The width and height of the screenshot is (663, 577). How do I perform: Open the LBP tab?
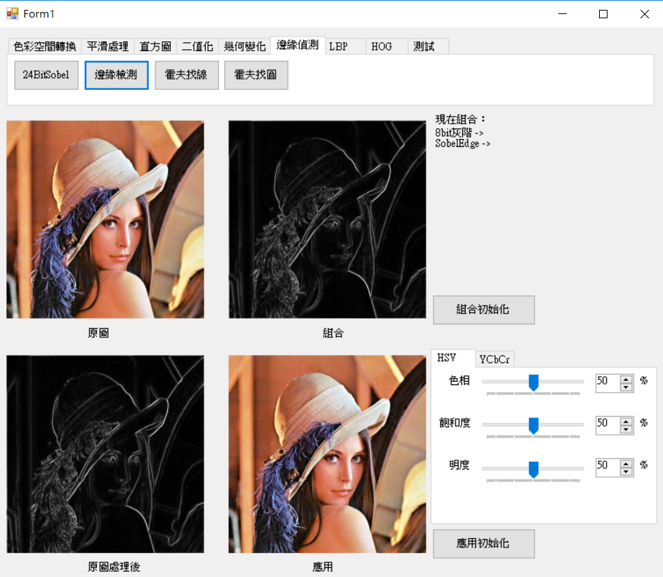coord(345,46)
